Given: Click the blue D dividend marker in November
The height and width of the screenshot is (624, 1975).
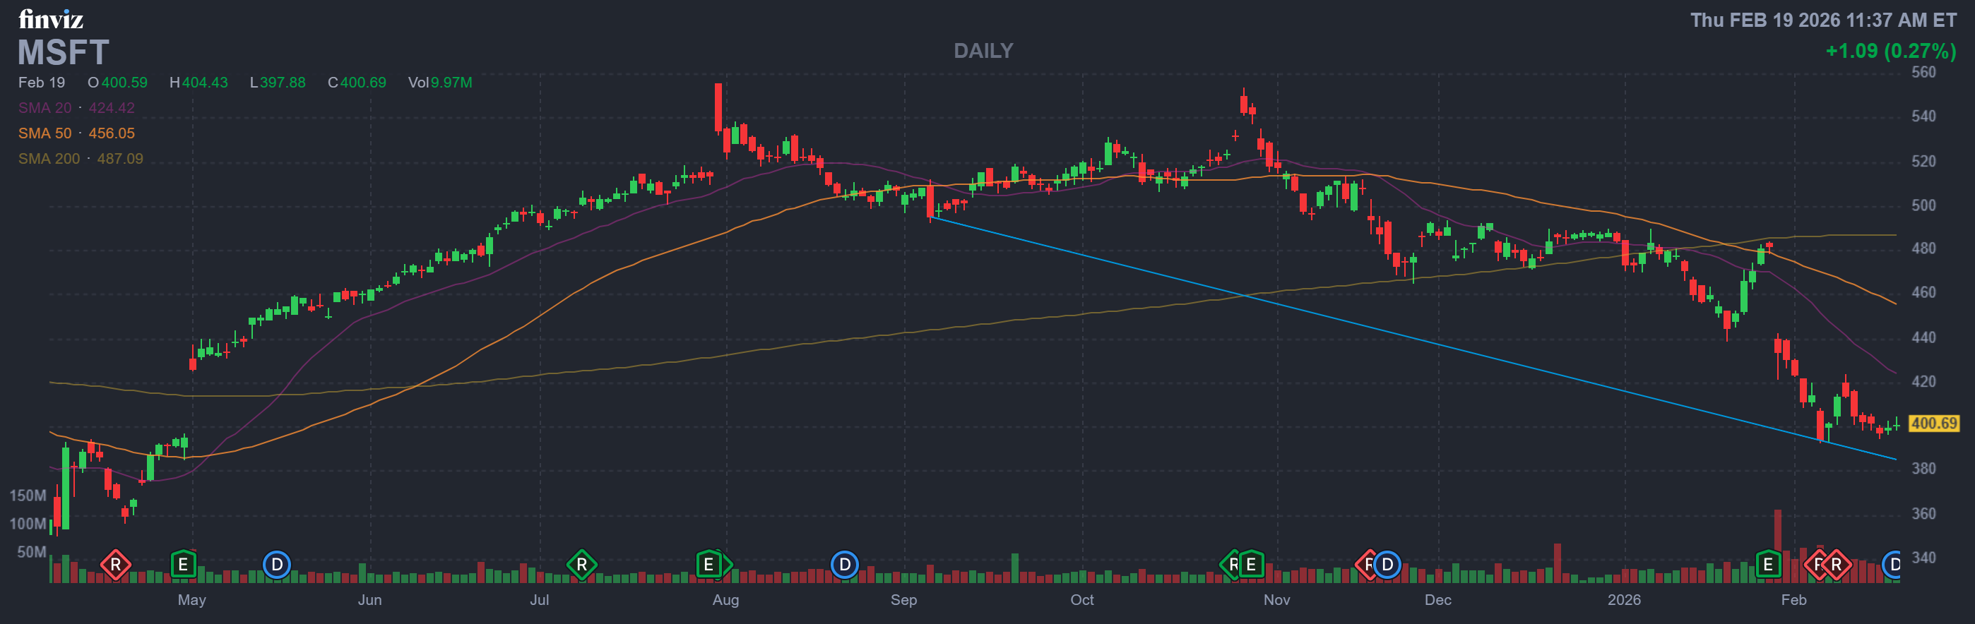Looking at the screenshot, I should pos(1387,565).
